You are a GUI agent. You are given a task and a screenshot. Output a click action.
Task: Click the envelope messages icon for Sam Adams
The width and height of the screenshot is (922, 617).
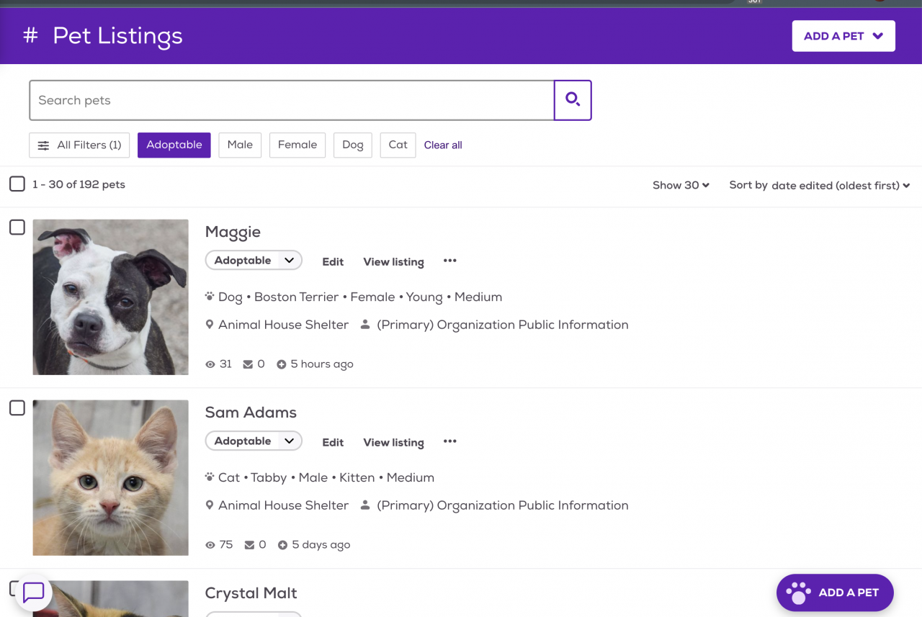pos(249,545)
